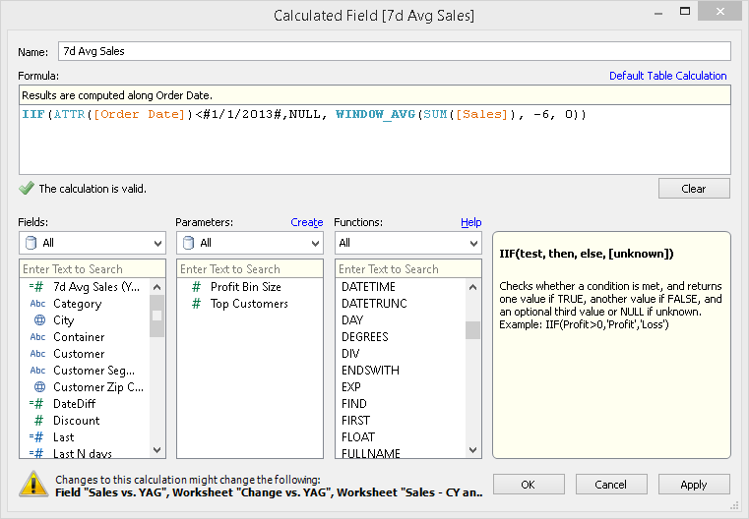Click the Create parameter link
Image resolution: width=749 pixels, height=519 pixels.
pyautogui.click(x=306, y=222)
